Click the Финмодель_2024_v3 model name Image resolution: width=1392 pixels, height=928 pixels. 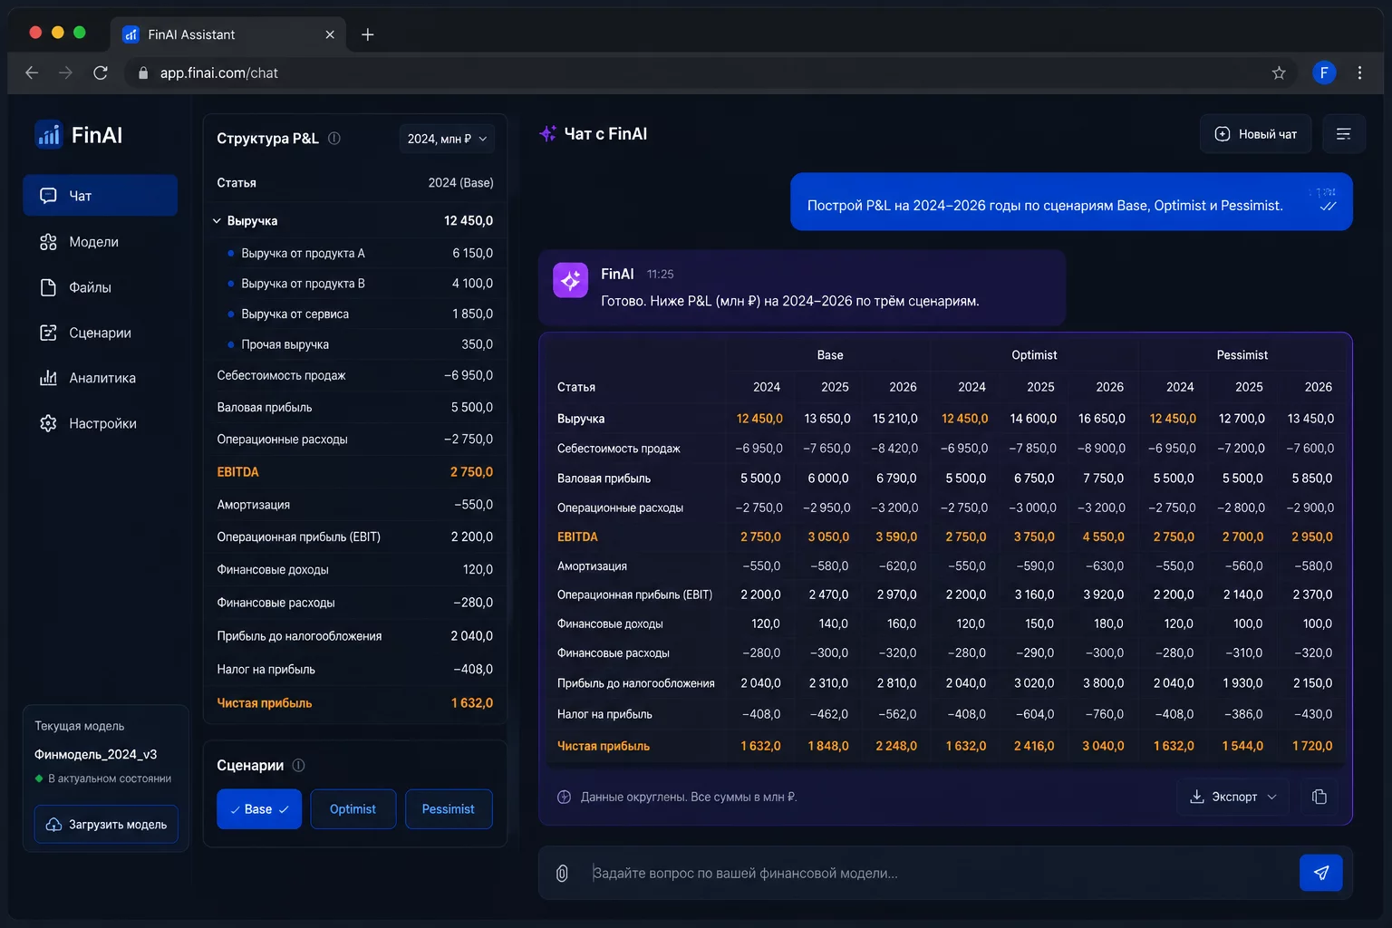[96, 754]
